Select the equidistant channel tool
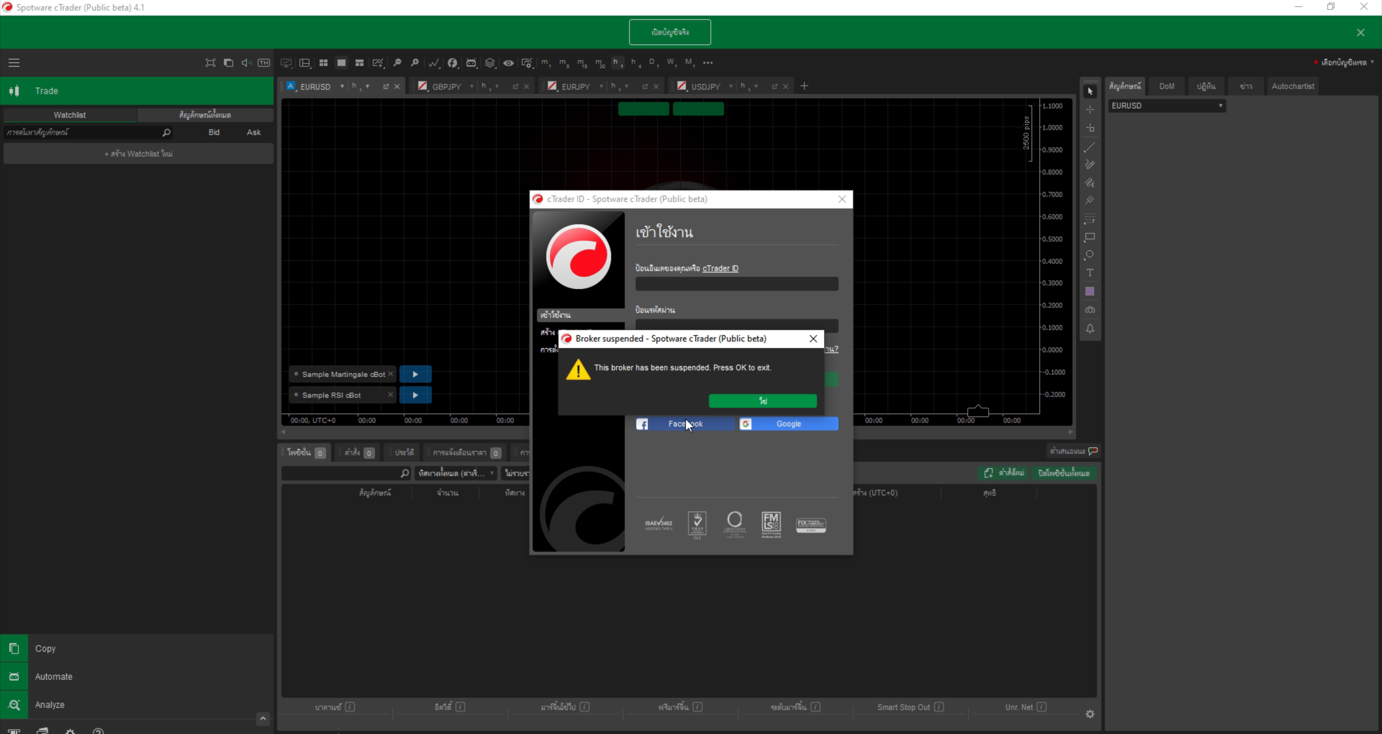The image size is (1382, 734). click(x=1090, y=182)
